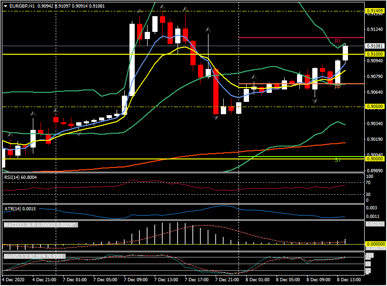The height and width of the screenshot is (286, 387).
Task: Select the arrow marker near the 8 Dec 01:00 candles
Action: (x=254, y=77)
